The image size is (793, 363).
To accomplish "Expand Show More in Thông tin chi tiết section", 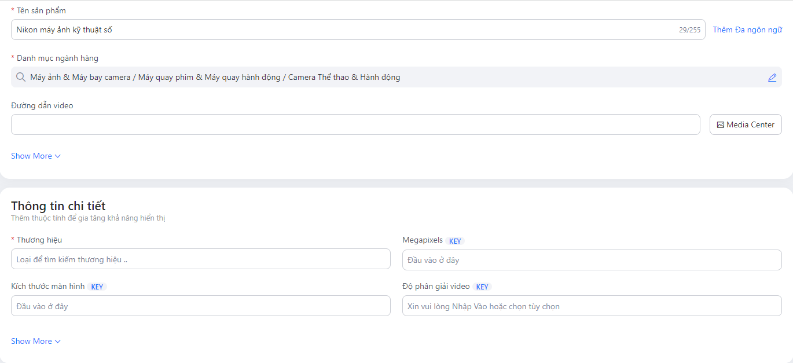I will coord(32,342).
